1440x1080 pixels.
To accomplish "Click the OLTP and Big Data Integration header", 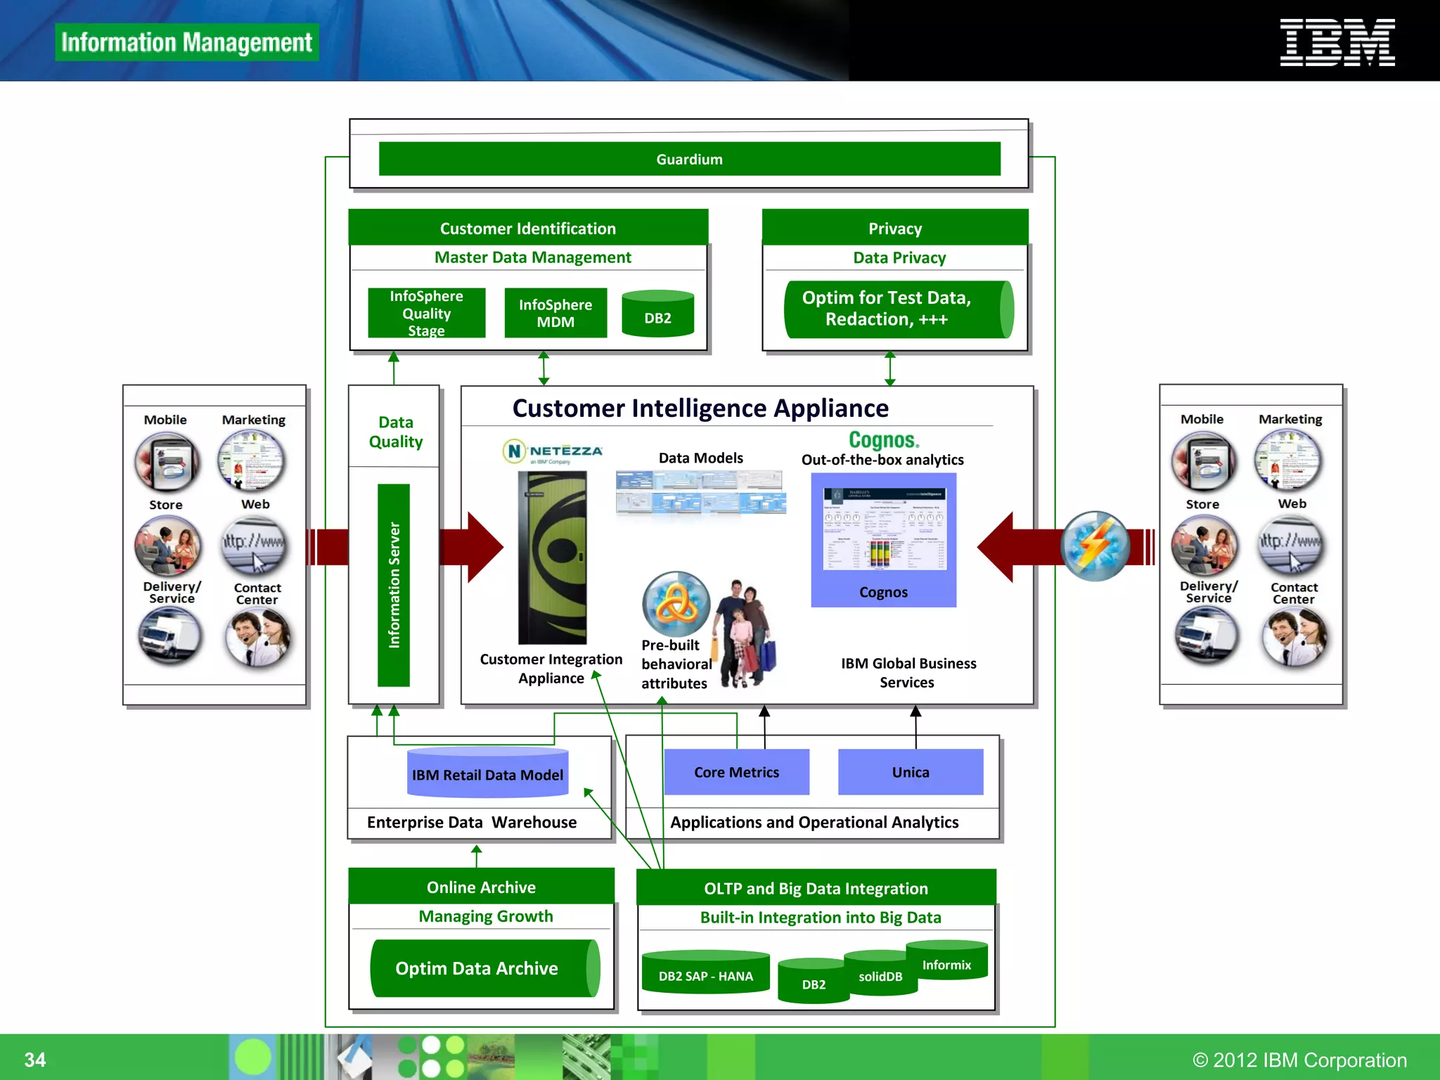I will [816, 888].
